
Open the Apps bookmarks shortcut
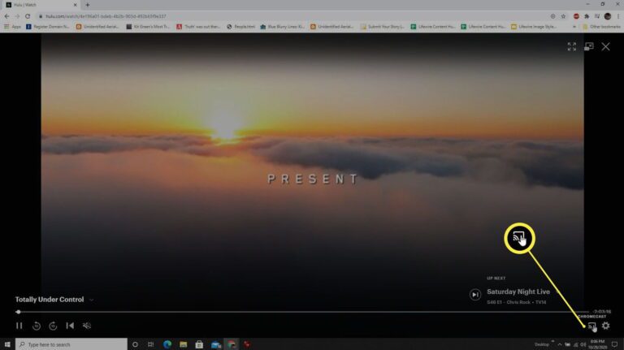[x=12, y=27]
